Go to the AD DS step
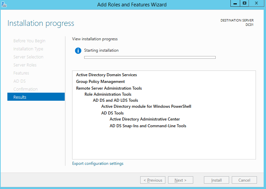Screen dimensions: 266x189 click(x=19, y=81)
